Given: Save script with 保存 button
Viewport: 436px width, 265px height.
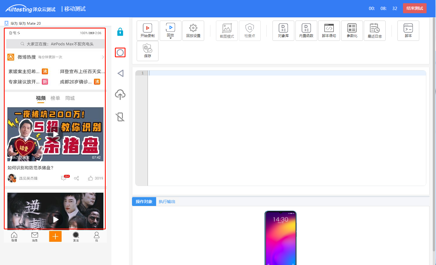Looking at the screenshot, I should pos(148,51).
